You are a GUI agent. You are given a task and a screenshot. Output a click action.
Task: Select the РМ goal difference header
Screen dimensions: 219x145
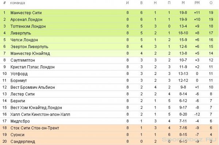197,3
